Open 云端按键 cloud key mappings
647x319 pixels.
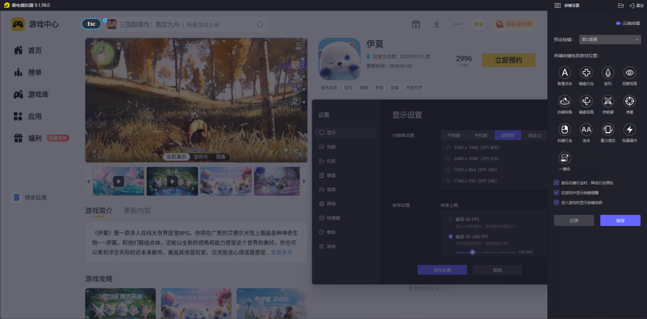click(628, 23)
